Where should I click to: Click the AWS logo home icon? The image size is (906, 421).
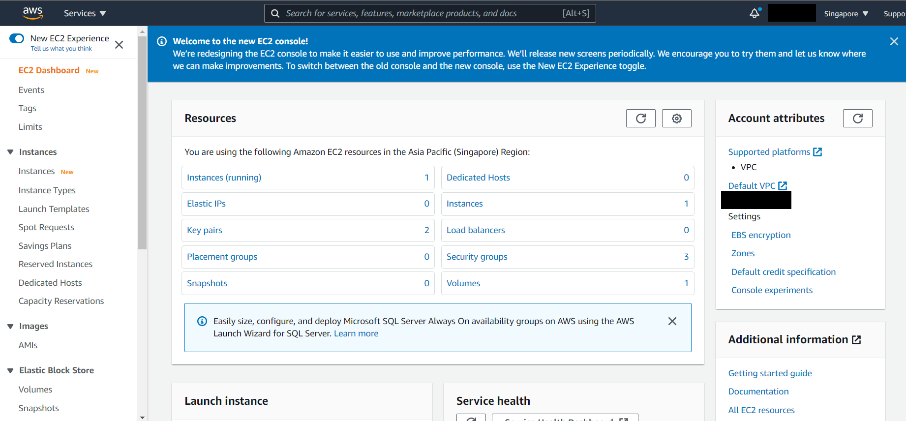pyautogui.click(x=33, y=13)
